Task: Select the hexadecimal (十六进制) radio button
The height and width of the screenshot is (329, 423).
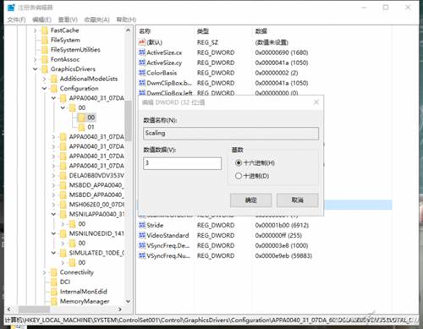Action: click(239, 162)
